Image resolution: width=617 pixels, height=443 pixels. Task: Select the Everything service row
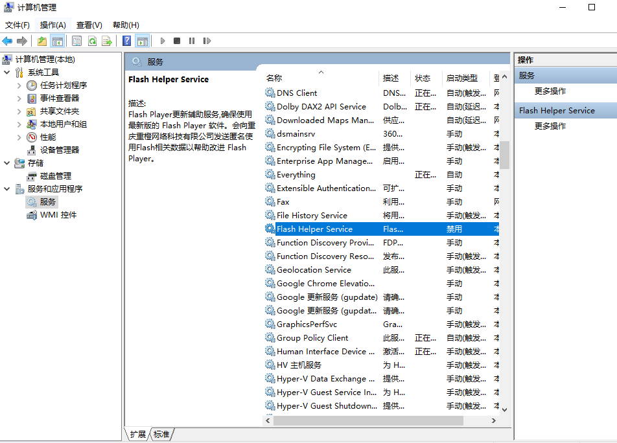pyautogui.click(x=381, y=175)
